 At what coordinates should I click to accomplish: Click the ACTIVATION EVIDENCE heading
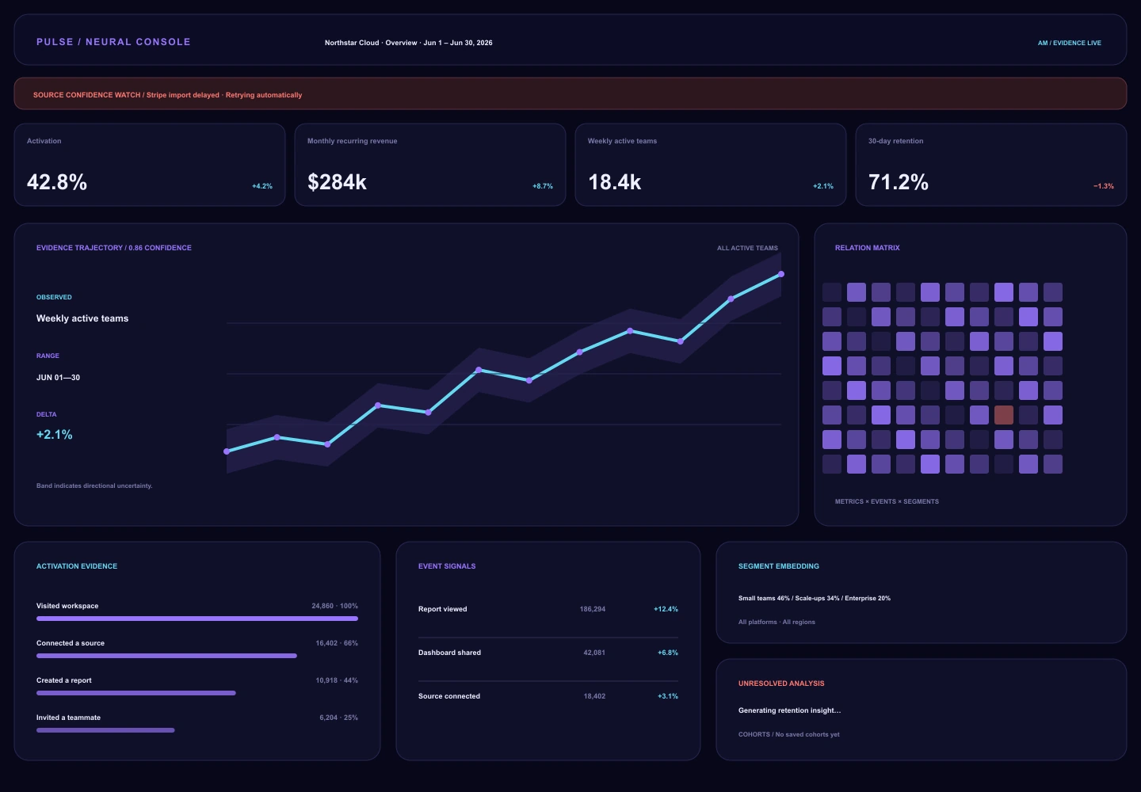click(x=77, y=566)
